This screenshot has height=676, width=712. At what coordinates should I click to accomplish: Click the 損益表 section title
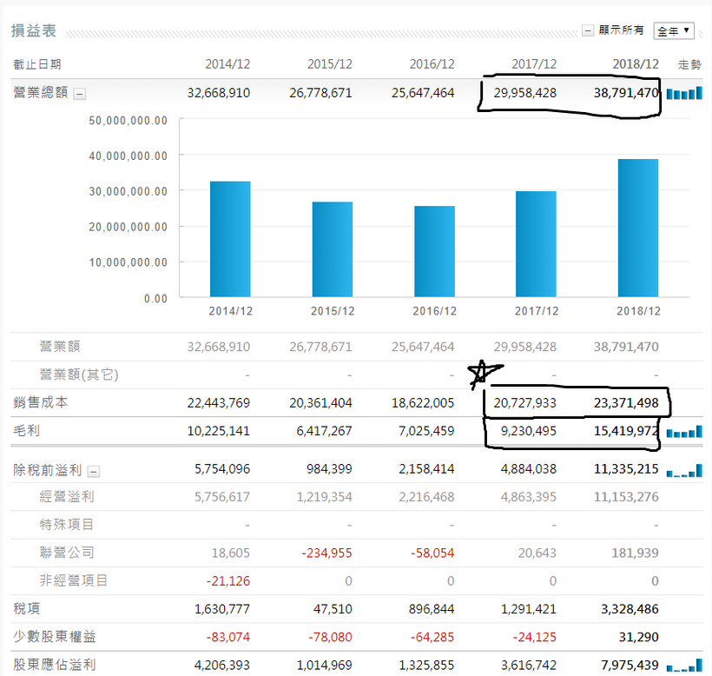(x=34, y=30)
